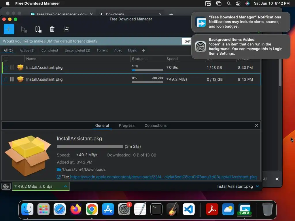This screenshot has width=295, height=221.
Task: Pause the 8:40 PM InstallAssistant.pkg download
Action: click(12, 67)
